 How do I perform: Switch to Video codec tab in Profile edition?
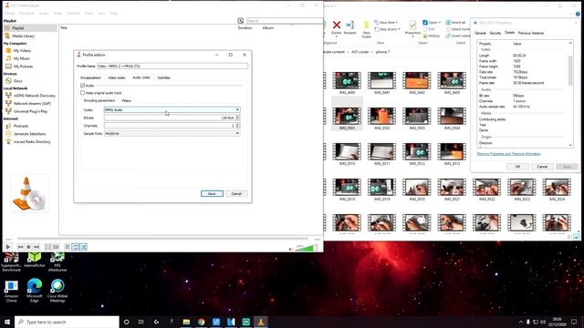117,77
